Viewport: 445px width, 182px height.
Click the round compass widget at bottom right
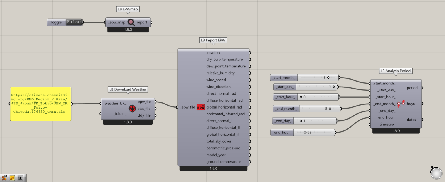click(436, 173)
